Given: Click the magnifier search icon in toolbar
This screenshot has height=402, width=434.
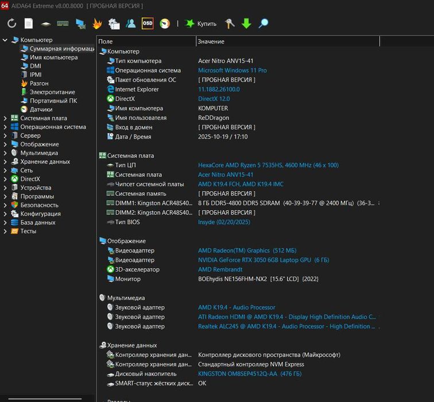Looking at the screenshot, I should (x=263, y=24).
